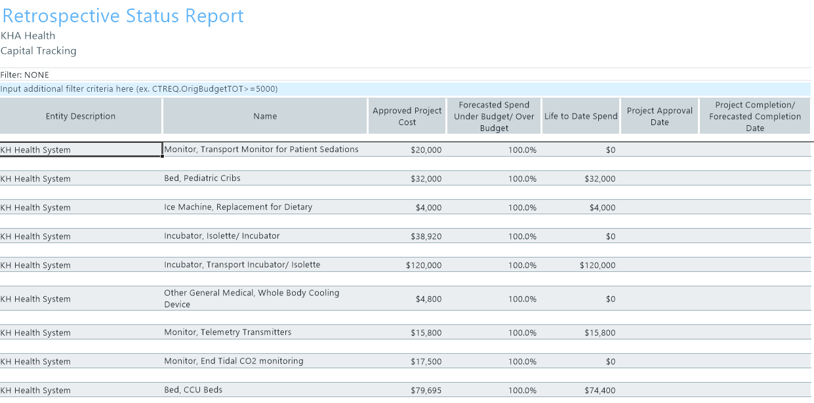Select the Entity Description column header

tap(81, 117)
